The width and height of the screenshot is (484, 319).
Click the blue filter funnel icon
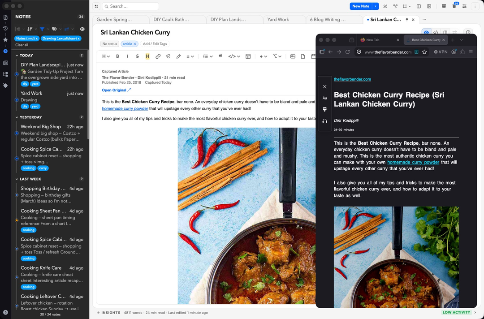(42, 29)
